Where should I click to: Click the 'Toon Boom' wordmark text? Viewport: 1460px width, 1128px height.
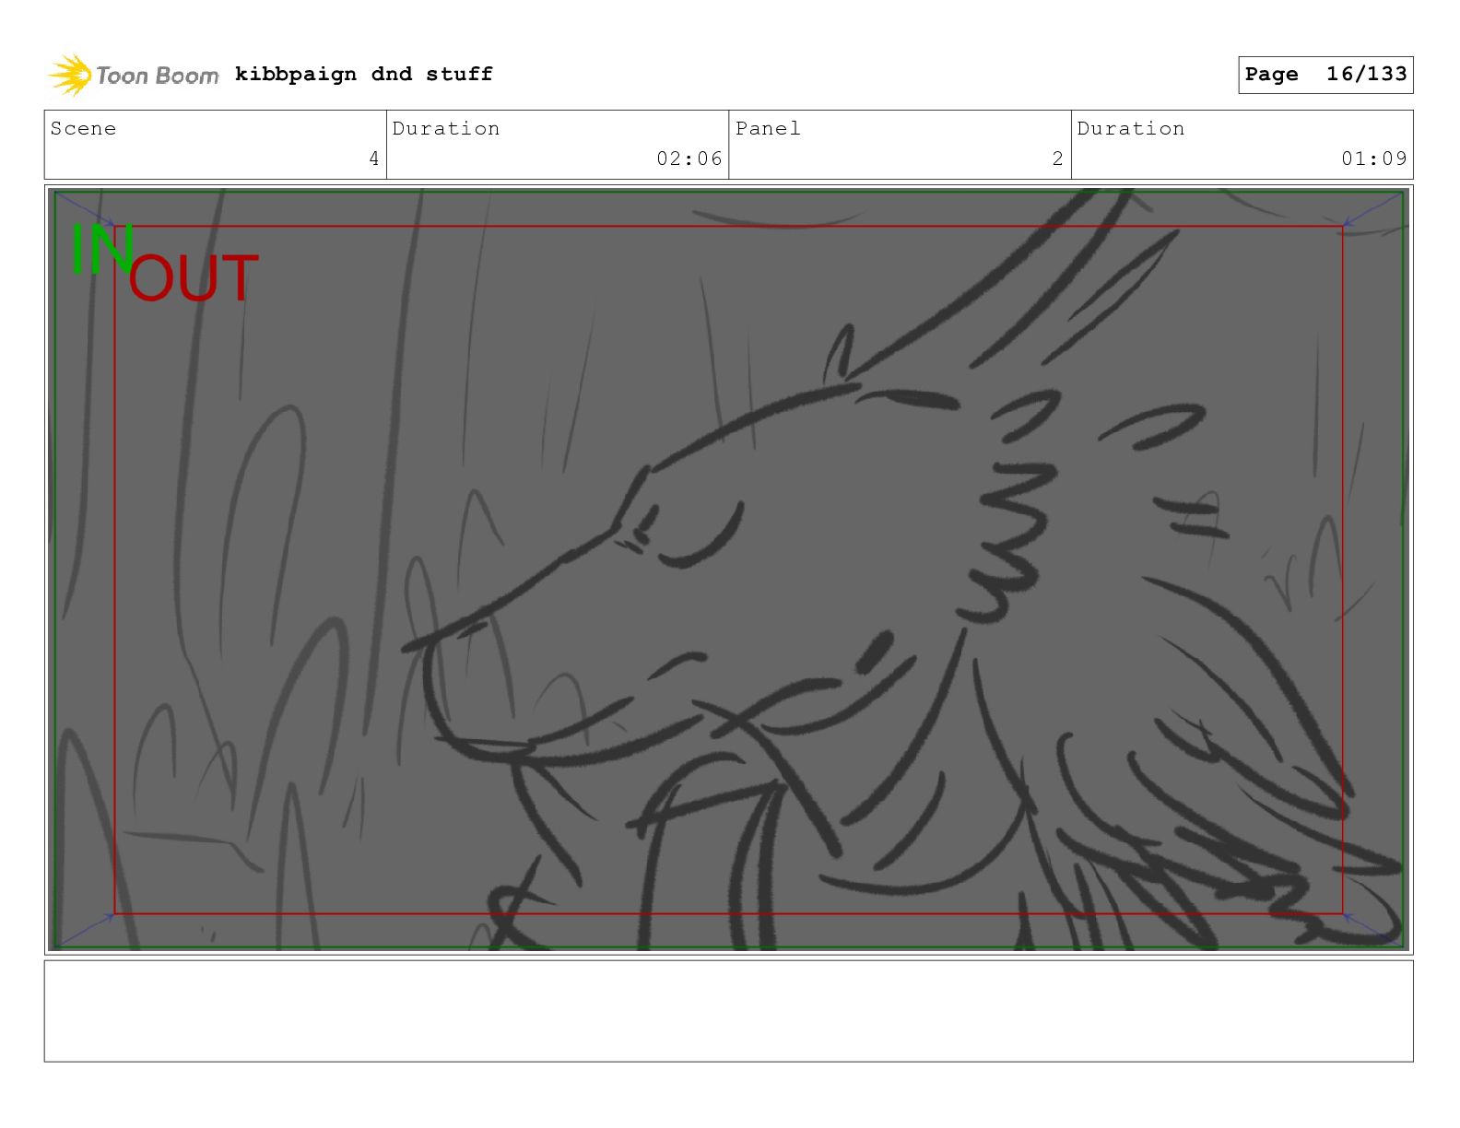158,76
